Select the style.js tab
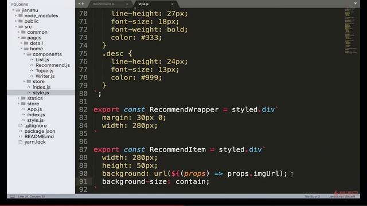 coord(143,4)
